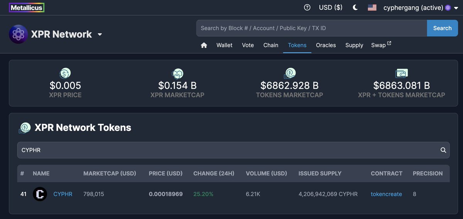Click the Metallicus logo
Image resolution: width=463 pixels, height=219 pixels.
pos(27,8)
